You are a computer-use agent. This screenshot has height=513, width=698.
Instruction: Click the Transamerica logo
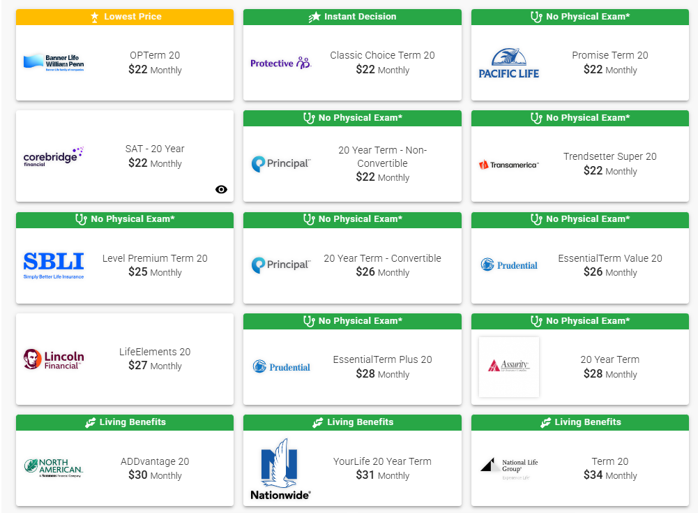pyautogui.click(x=509, y=165)
